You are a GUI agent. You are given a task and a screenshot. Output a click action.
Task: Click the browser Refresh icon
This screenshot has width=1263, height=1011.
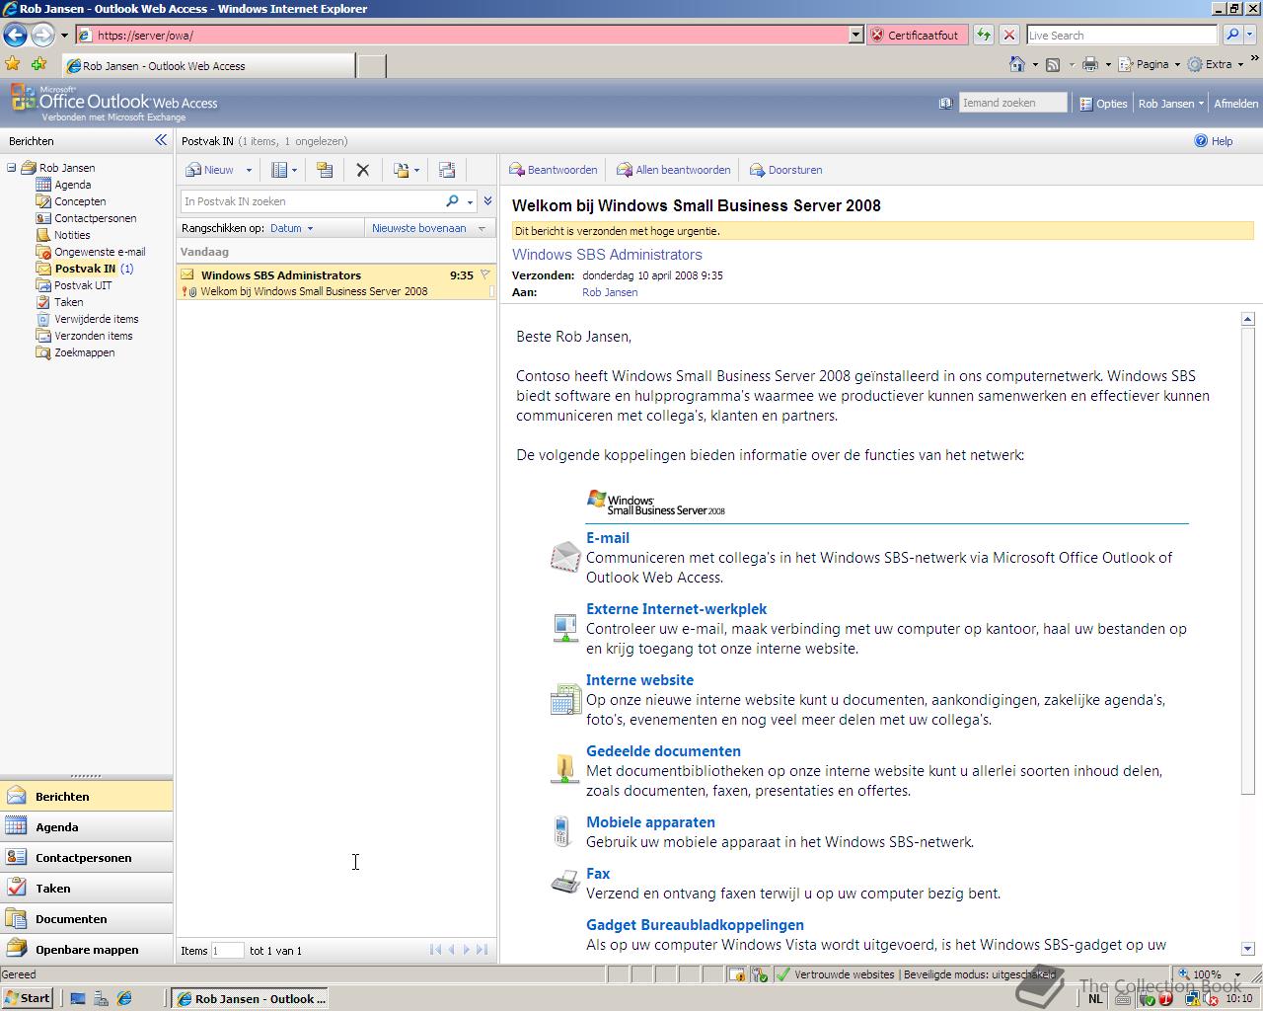(x=984, y=36)
